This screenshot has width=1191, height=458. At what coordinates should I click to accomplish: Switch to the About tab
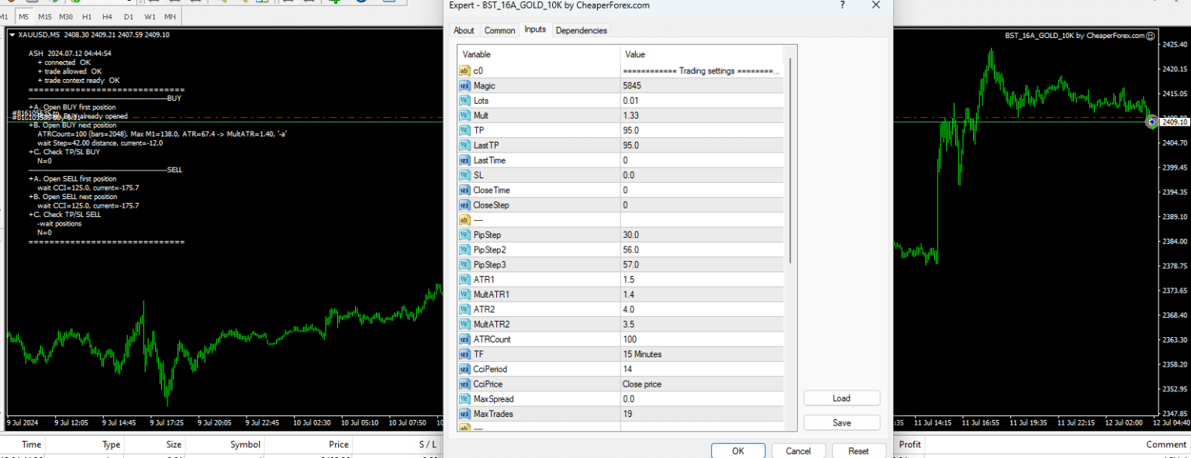pyautogui.click(x=464, y=30)
